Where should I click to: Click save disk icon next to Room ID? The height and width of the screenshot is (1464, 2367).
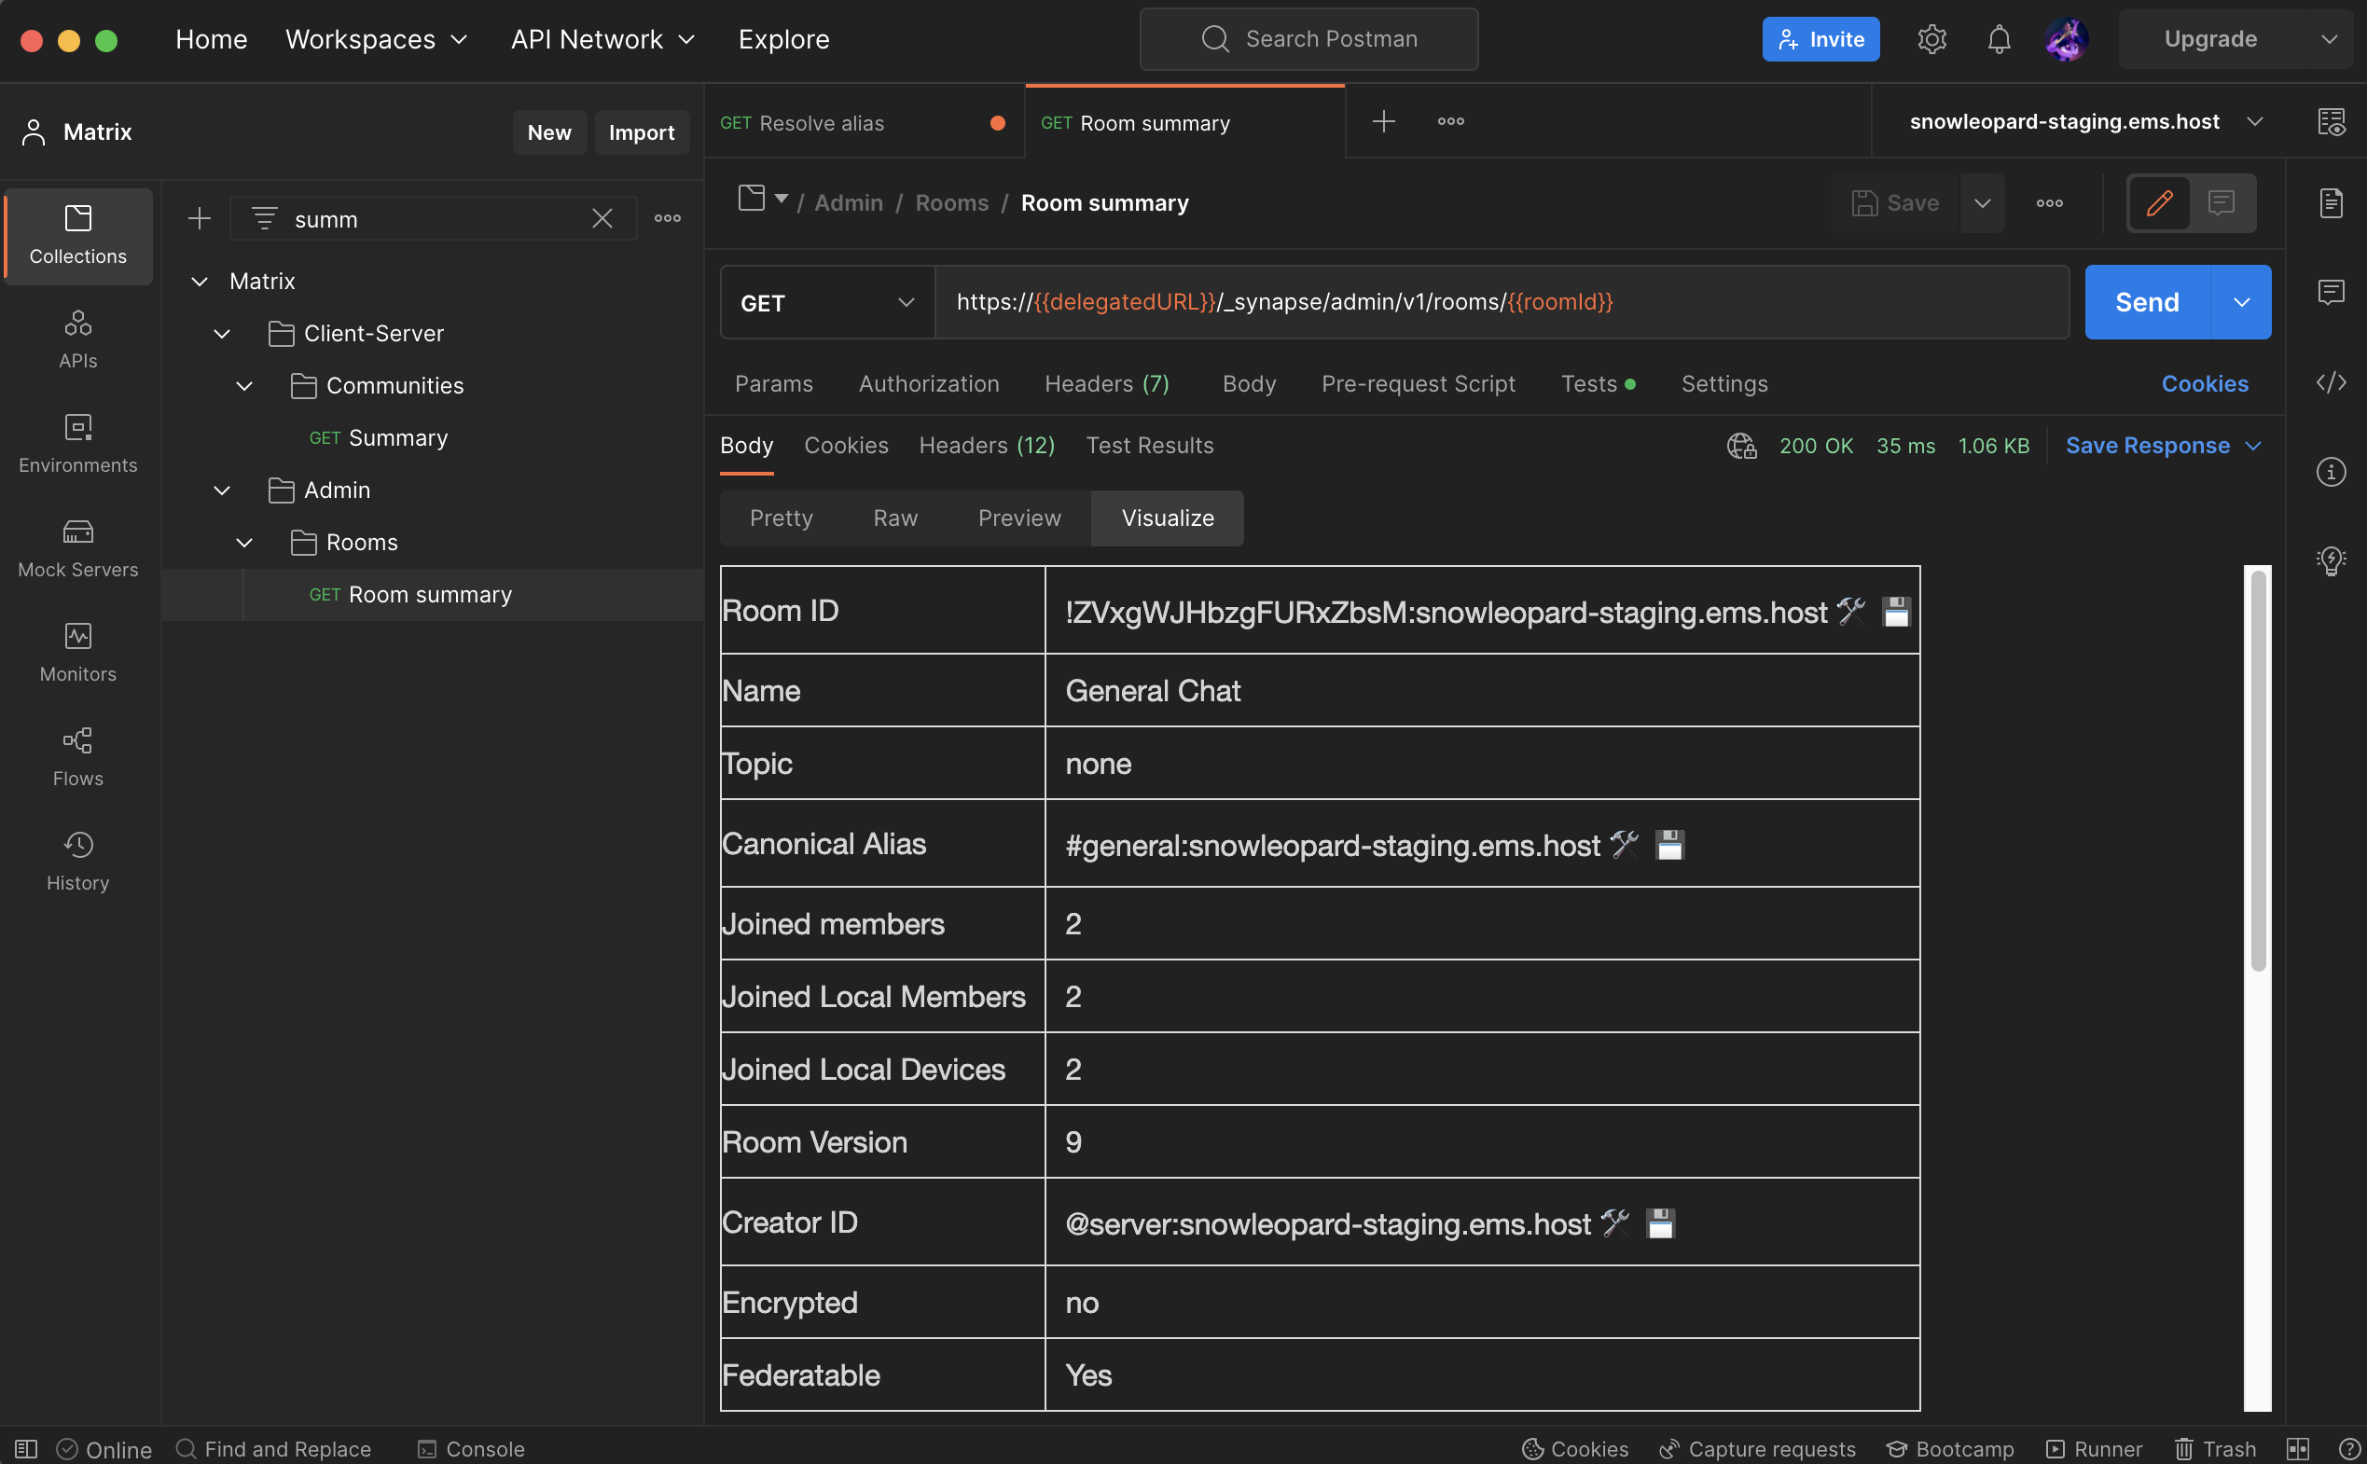(1895, 612)
